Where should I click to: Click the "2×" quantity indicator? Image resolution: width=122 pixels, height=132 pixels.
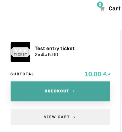coord(38,55)
